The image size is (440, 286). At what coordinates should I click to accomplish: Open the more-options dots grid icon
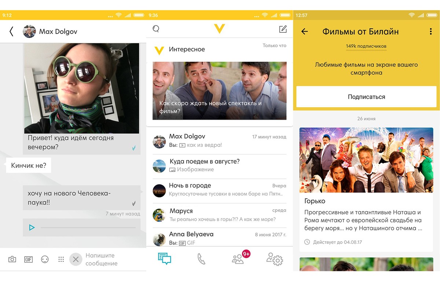point(61,259)
